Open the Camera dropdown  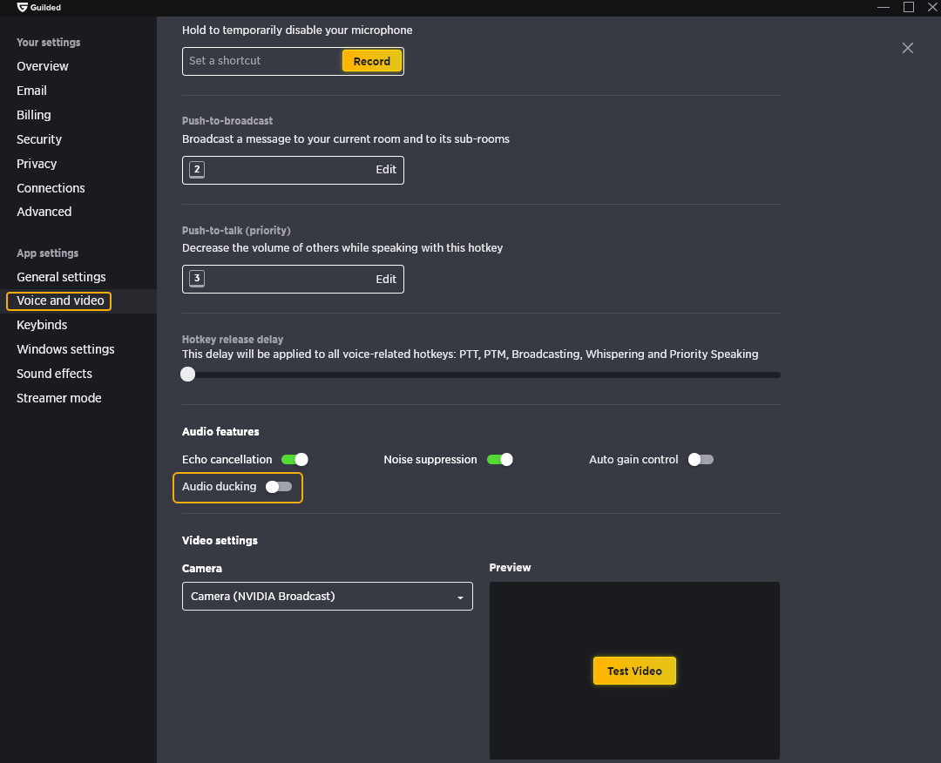(x=327, y=597)
